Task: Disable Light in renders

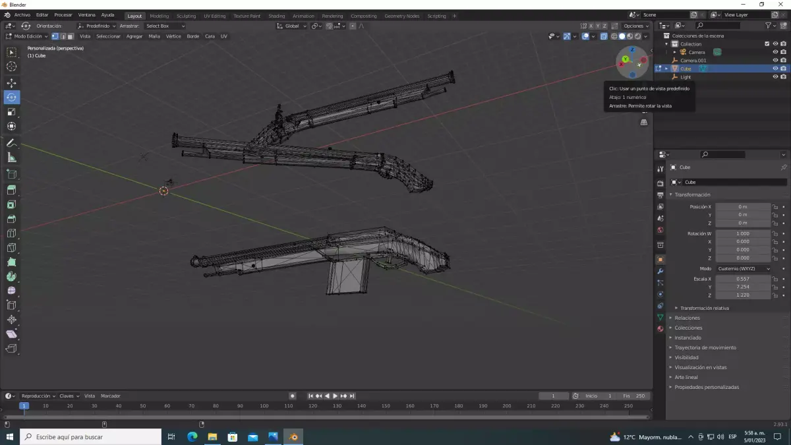Action: [x=783, y=76]
